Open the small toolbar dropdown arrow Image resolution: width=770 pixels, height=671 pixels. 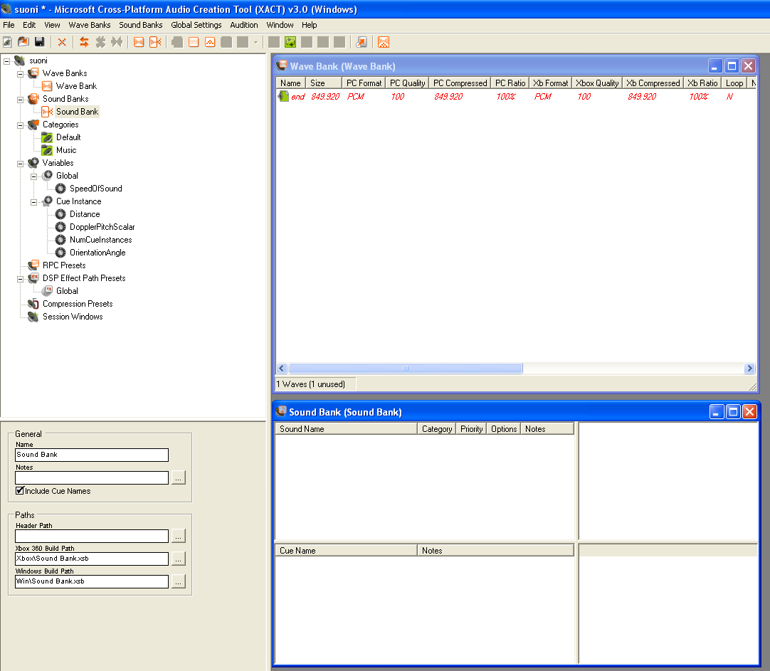(256, 42)
